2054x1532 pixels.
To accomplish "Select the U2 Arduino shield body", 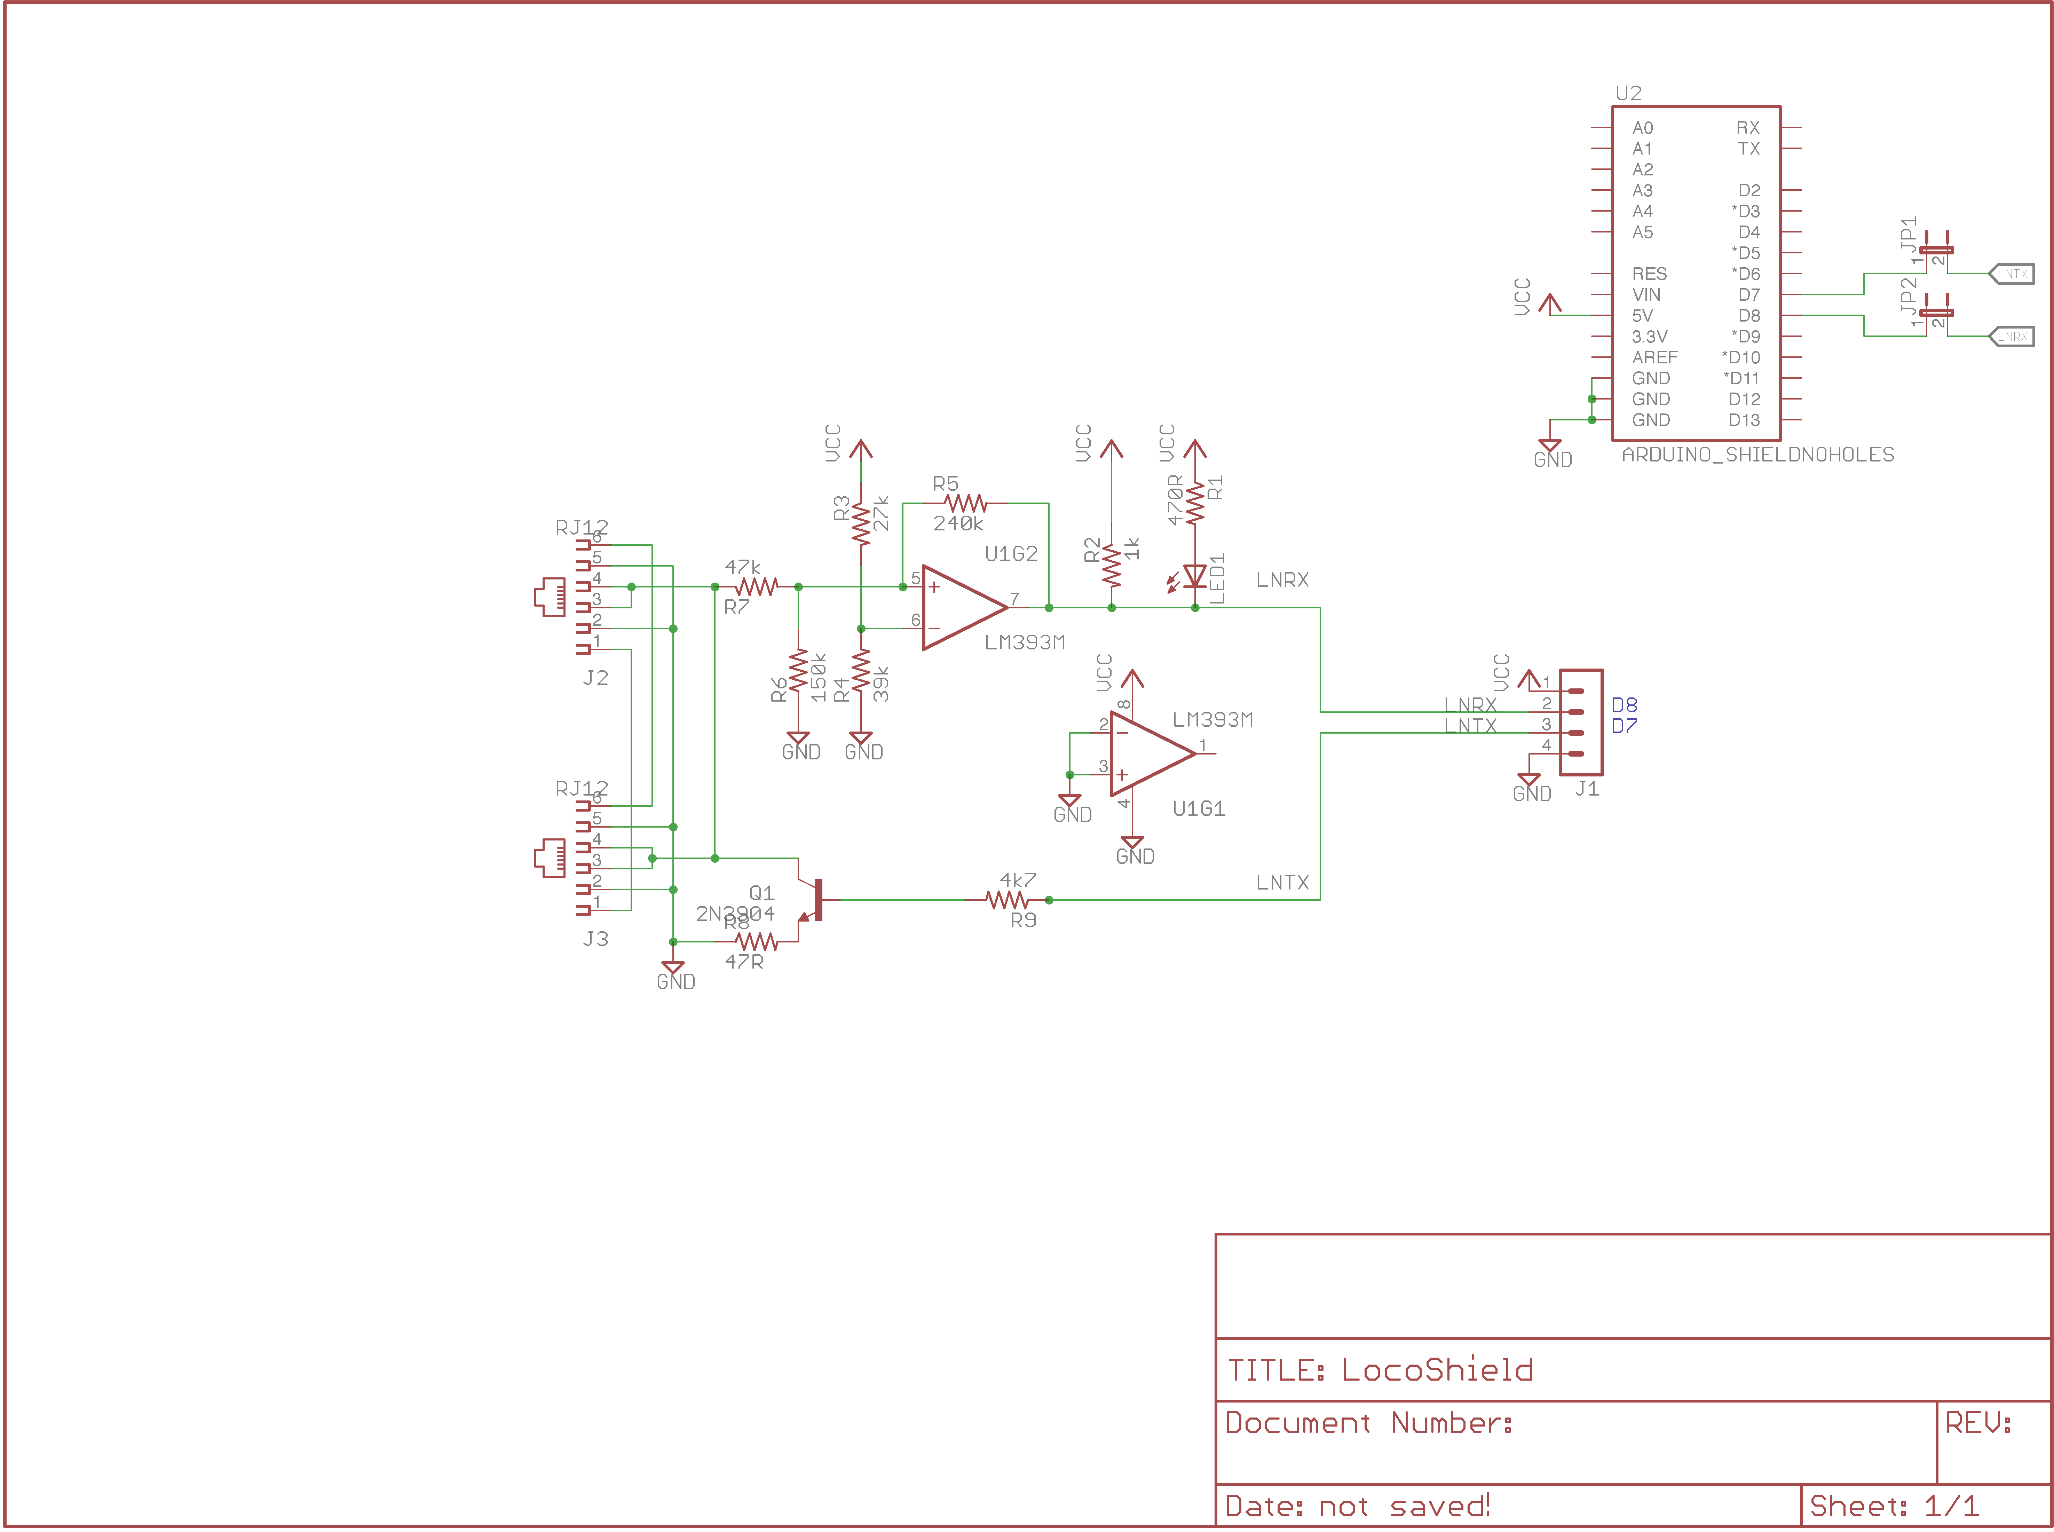I will point(1695,274).
